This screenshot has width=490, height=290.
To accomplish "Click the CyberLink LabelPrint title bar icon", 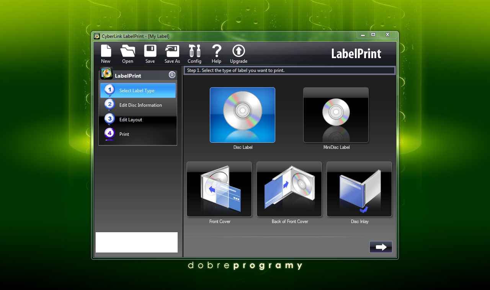I will tap(97, 36).
